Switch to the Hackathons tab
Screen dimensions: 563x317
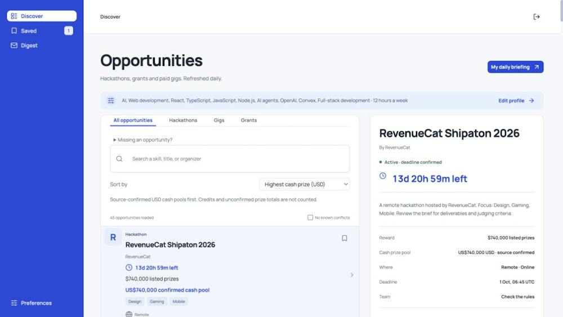[183, 120]
